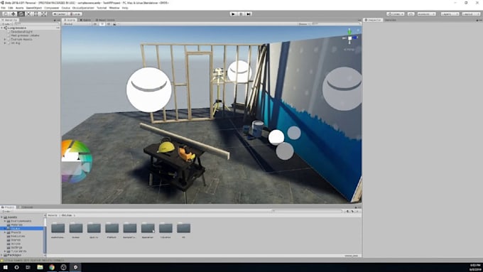Switch to the Game tab

click(85, 20)
